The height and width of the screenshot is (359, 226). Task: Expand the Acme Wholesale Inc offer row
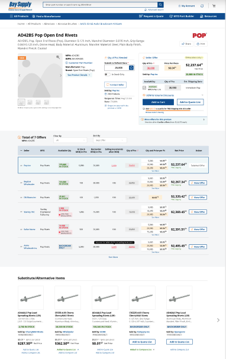click(21, 247)
